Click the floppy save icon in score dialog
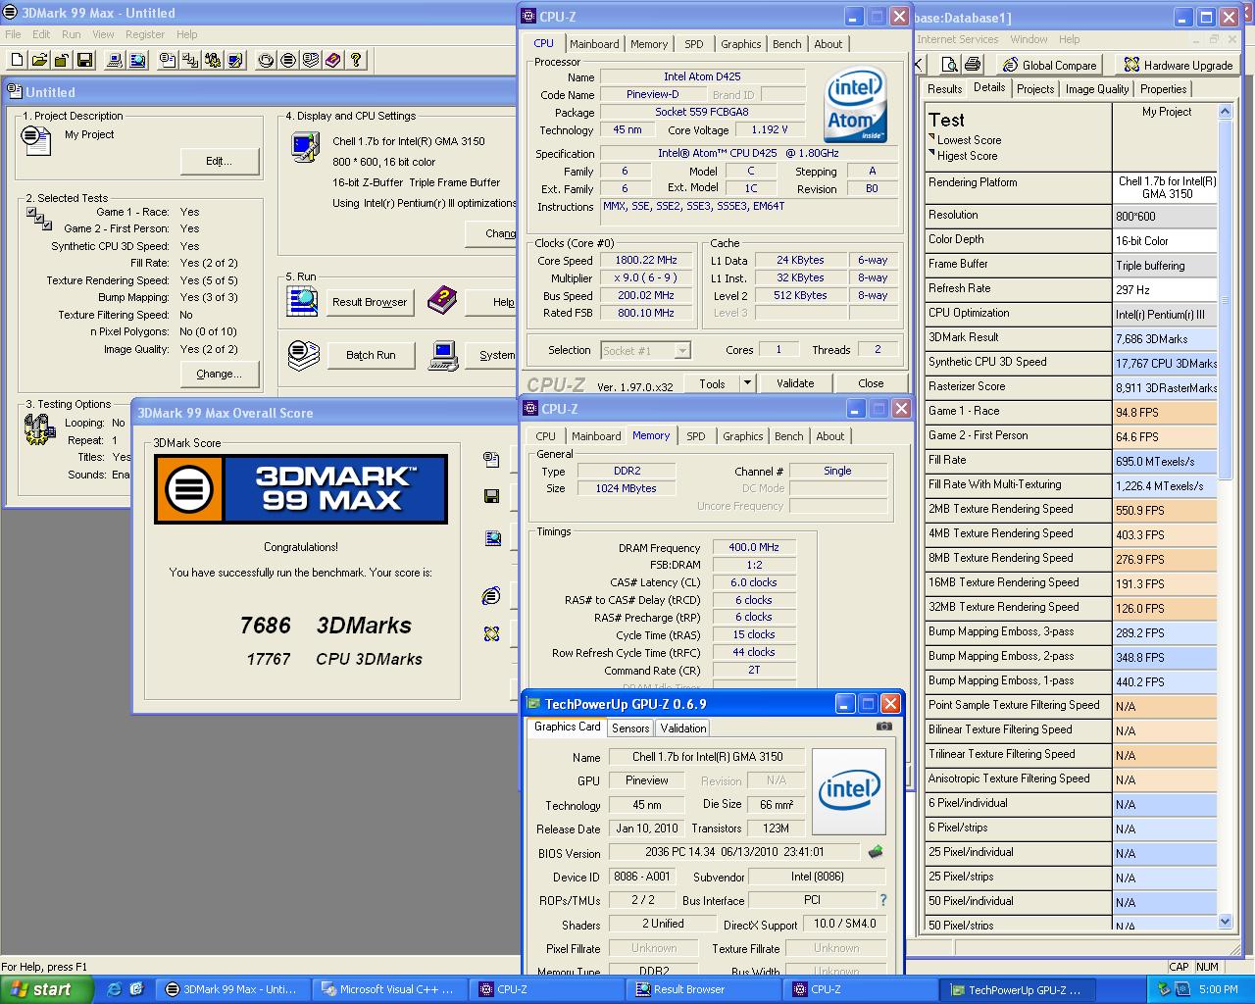Viewport: 1255px width, 1004px height. (x=492, y=497)
